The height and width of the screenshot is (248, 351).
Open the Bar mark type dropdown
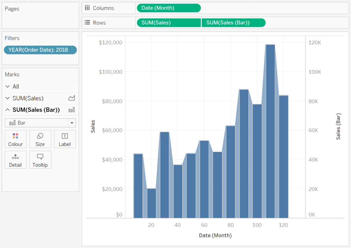[x=40, y=123]
